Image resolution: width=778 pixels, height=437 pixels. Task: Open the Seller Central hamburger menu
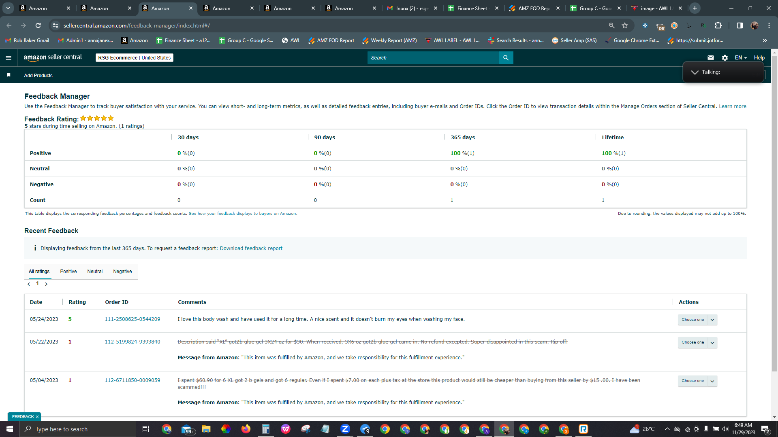click(x=8, y=58)
